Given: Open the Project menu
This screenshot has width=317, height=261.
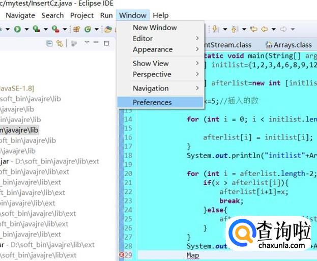Looking at the screenshot, I should click(82, 16).
